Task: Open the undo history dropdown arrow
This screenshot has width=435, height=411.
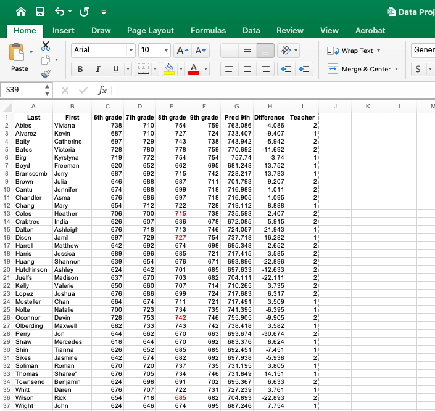Action: point(70,12)
